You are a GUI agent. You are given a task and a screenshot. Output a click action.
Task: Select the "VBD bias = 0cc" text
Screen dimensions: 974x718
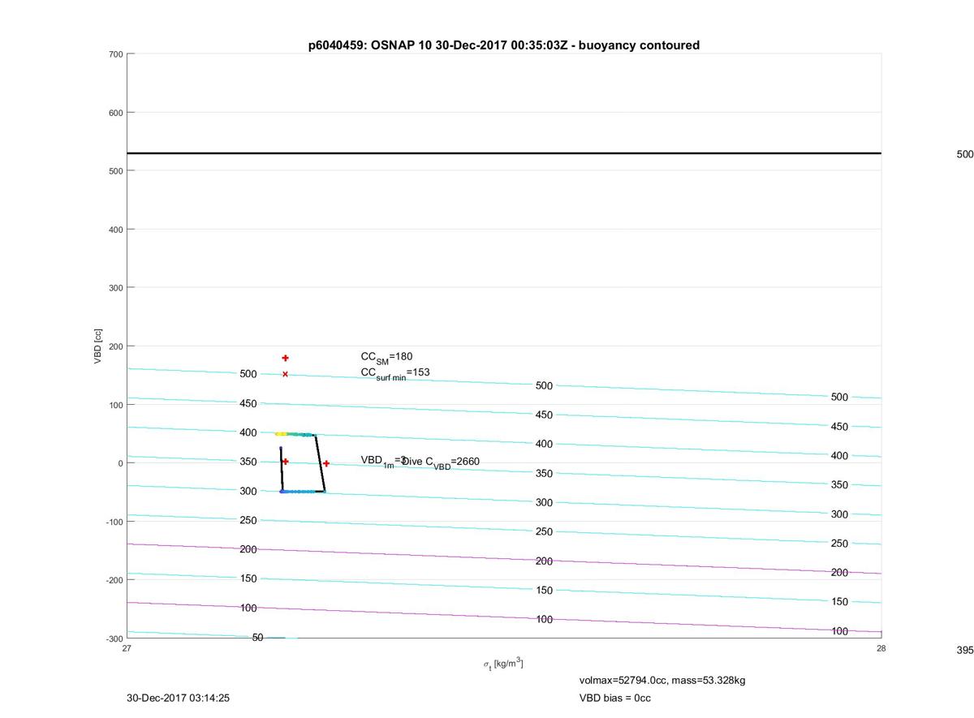click(x=614, y=698)
